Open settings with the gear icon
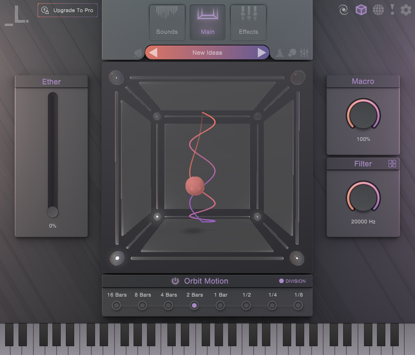 (x=406, y=10)
